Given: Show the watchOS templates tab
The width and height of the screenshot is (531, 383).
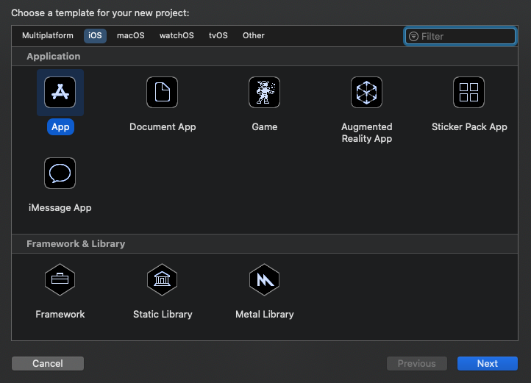Looking at the screenshot, I should 177,35.
